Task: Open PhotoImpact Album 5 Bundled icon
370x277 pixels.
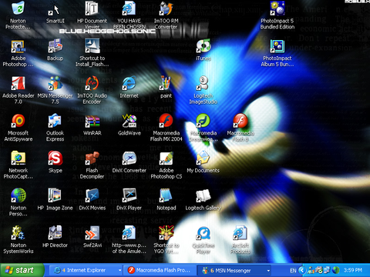Action: [277, 46]
